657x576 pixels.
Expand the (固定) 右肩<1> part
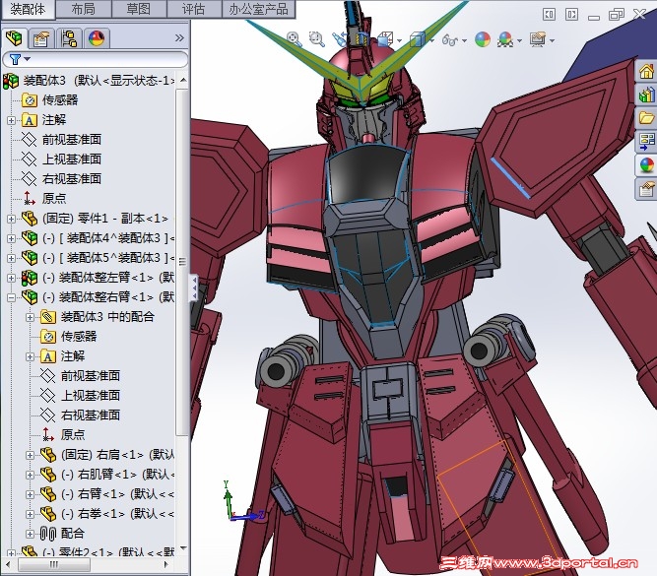31,455
